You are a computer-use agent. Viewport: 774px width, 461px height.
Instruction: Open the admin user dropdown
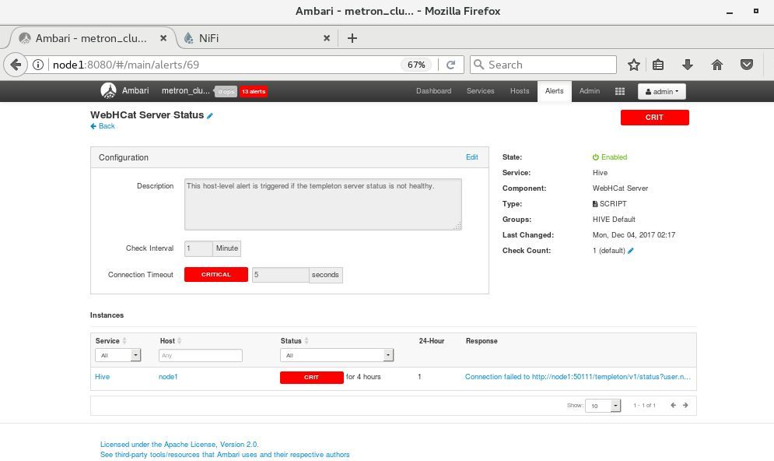[x=662, y=91]
